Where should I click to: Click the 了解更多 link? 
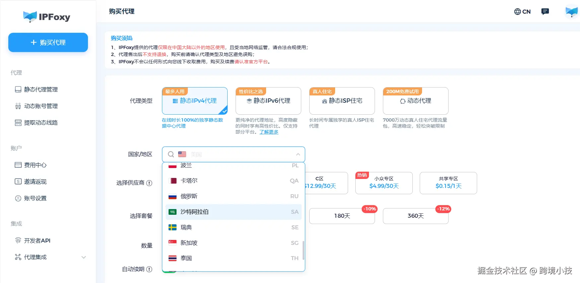(x=269, y=132)
